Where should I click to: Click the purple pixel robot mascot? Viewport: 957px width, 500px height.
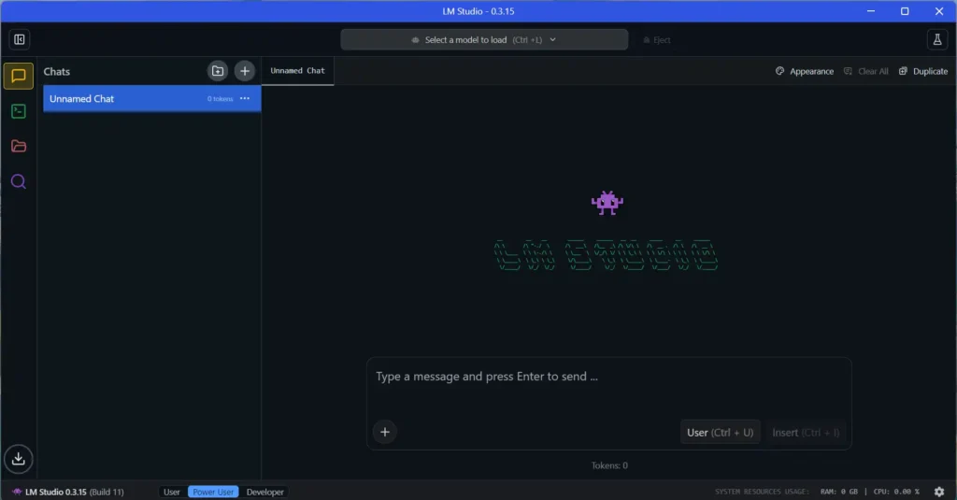pos(607,203)
